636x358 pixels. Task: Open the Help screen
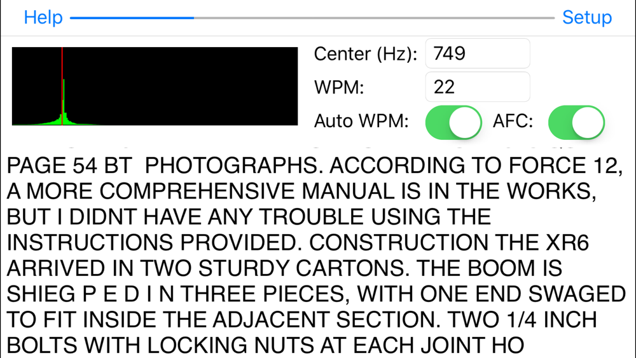(x=43, y=17)
